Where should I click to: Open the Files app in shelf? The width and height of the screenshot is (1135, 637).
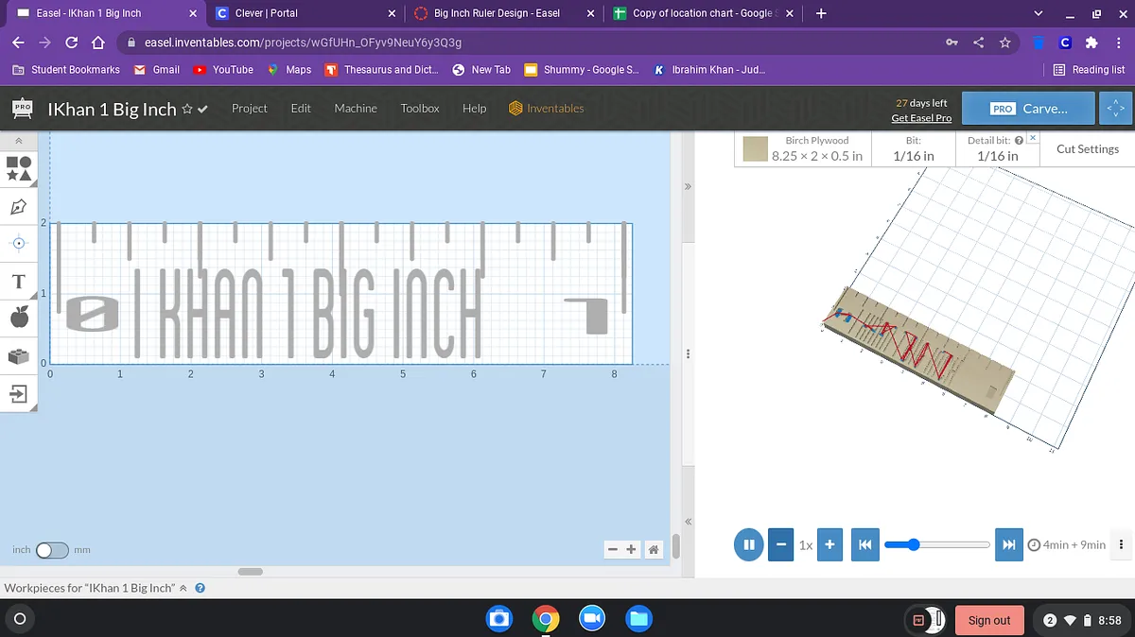tap(639, 619)
